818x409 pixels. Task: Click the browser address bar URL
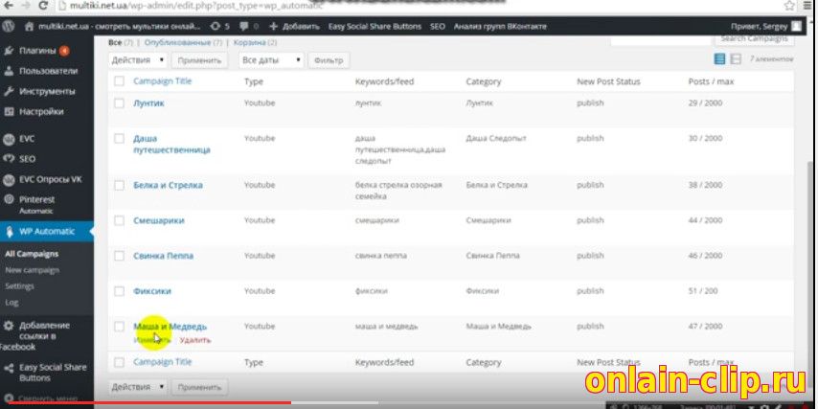pos(196,7)
